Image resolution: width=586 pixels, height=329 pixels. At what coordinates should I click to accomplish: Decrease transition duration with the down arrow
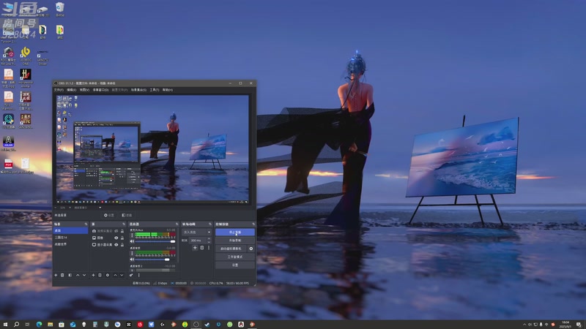point(209,242)
